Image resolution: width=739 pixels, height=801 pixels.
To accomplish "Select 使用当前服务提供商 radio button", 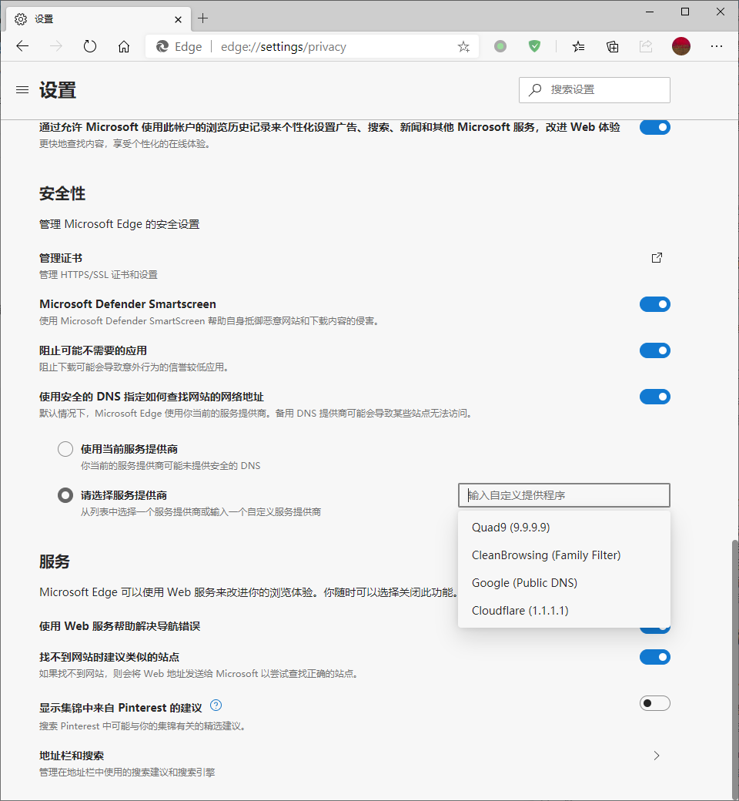I will pyautogui.click(x=65, y=449).
